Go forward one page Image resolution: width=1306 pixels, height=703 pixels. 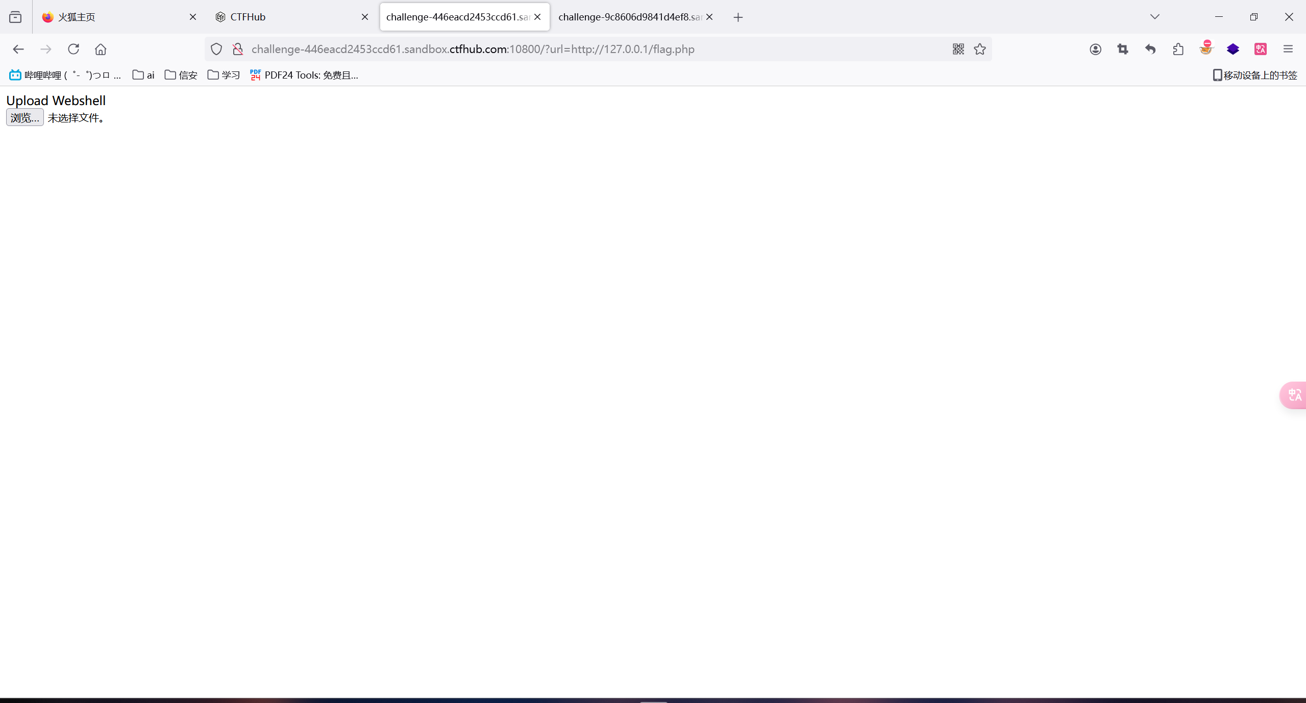click(46, 49)
